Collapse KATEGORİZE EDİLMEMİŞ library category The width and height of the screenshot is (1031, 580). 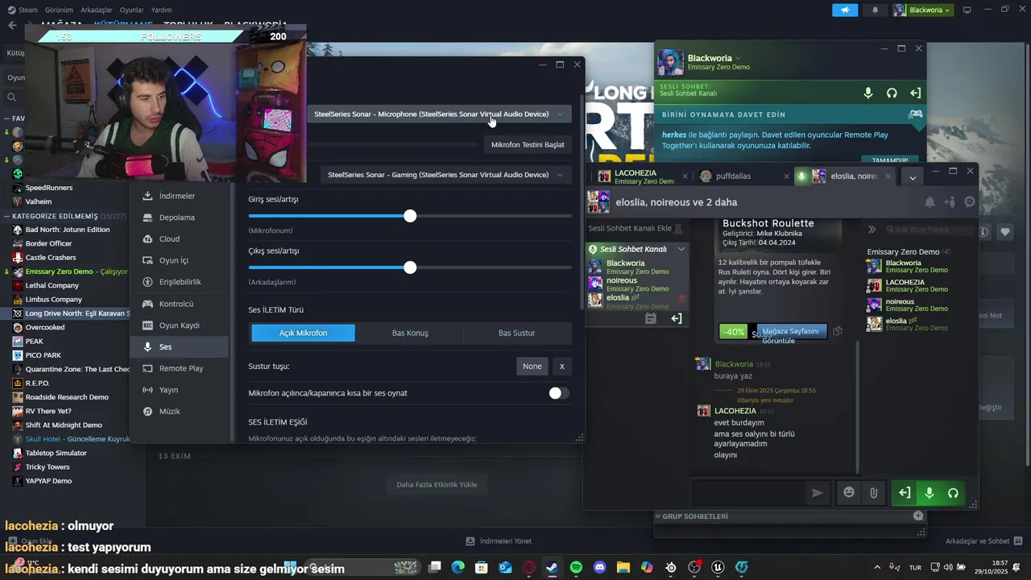point(6,216)
